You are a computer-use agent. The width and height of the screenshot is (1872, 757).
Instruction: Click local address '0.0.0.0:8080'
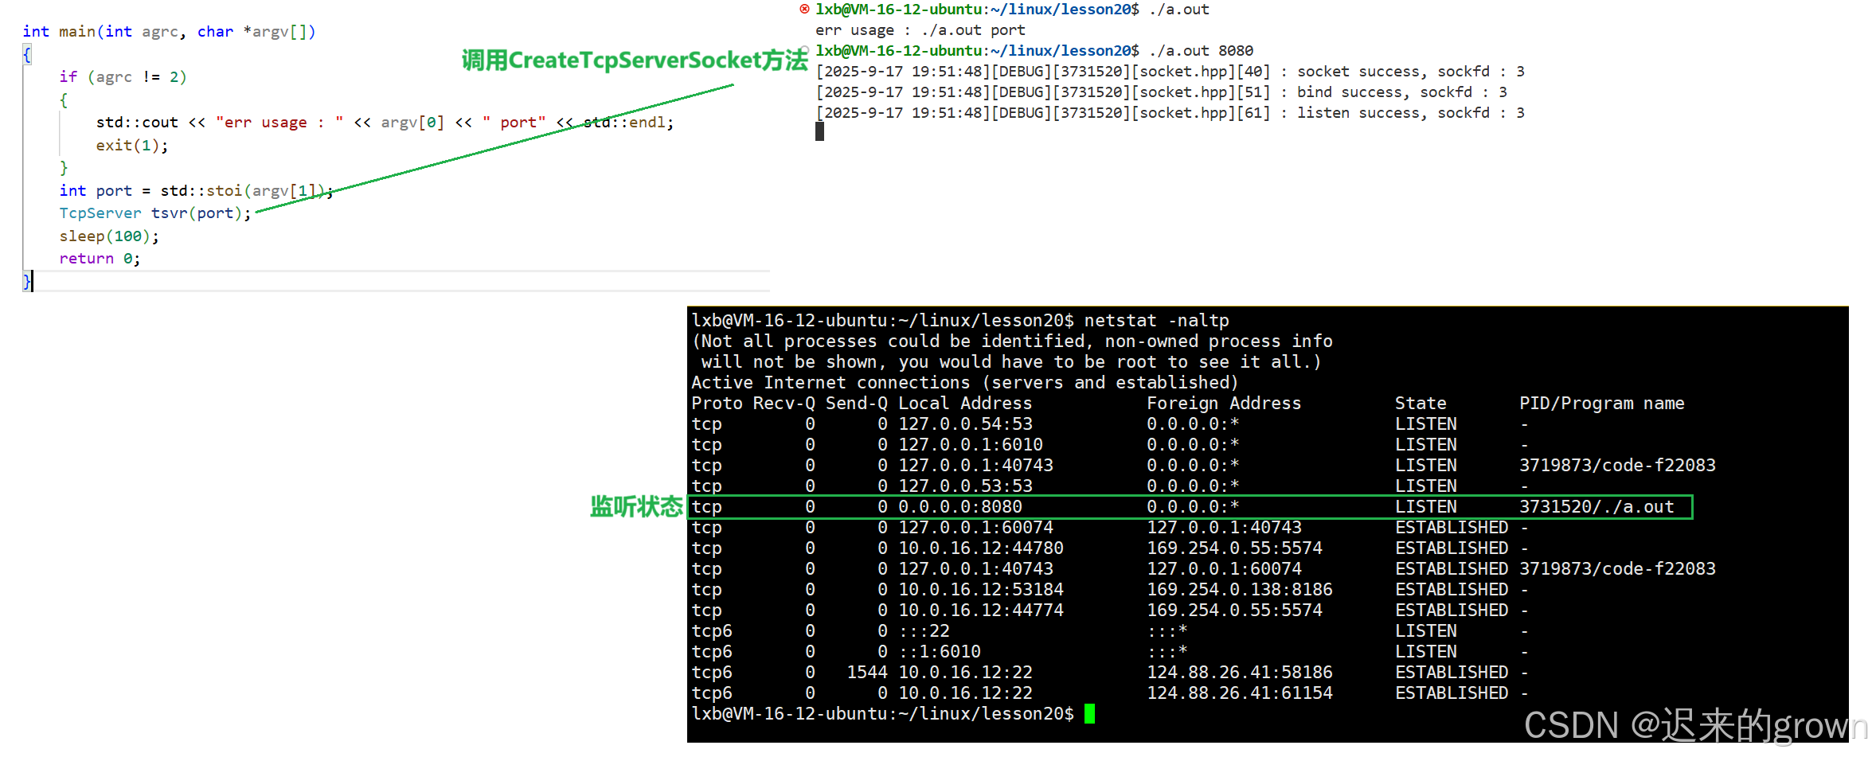[x=960, y=507]
